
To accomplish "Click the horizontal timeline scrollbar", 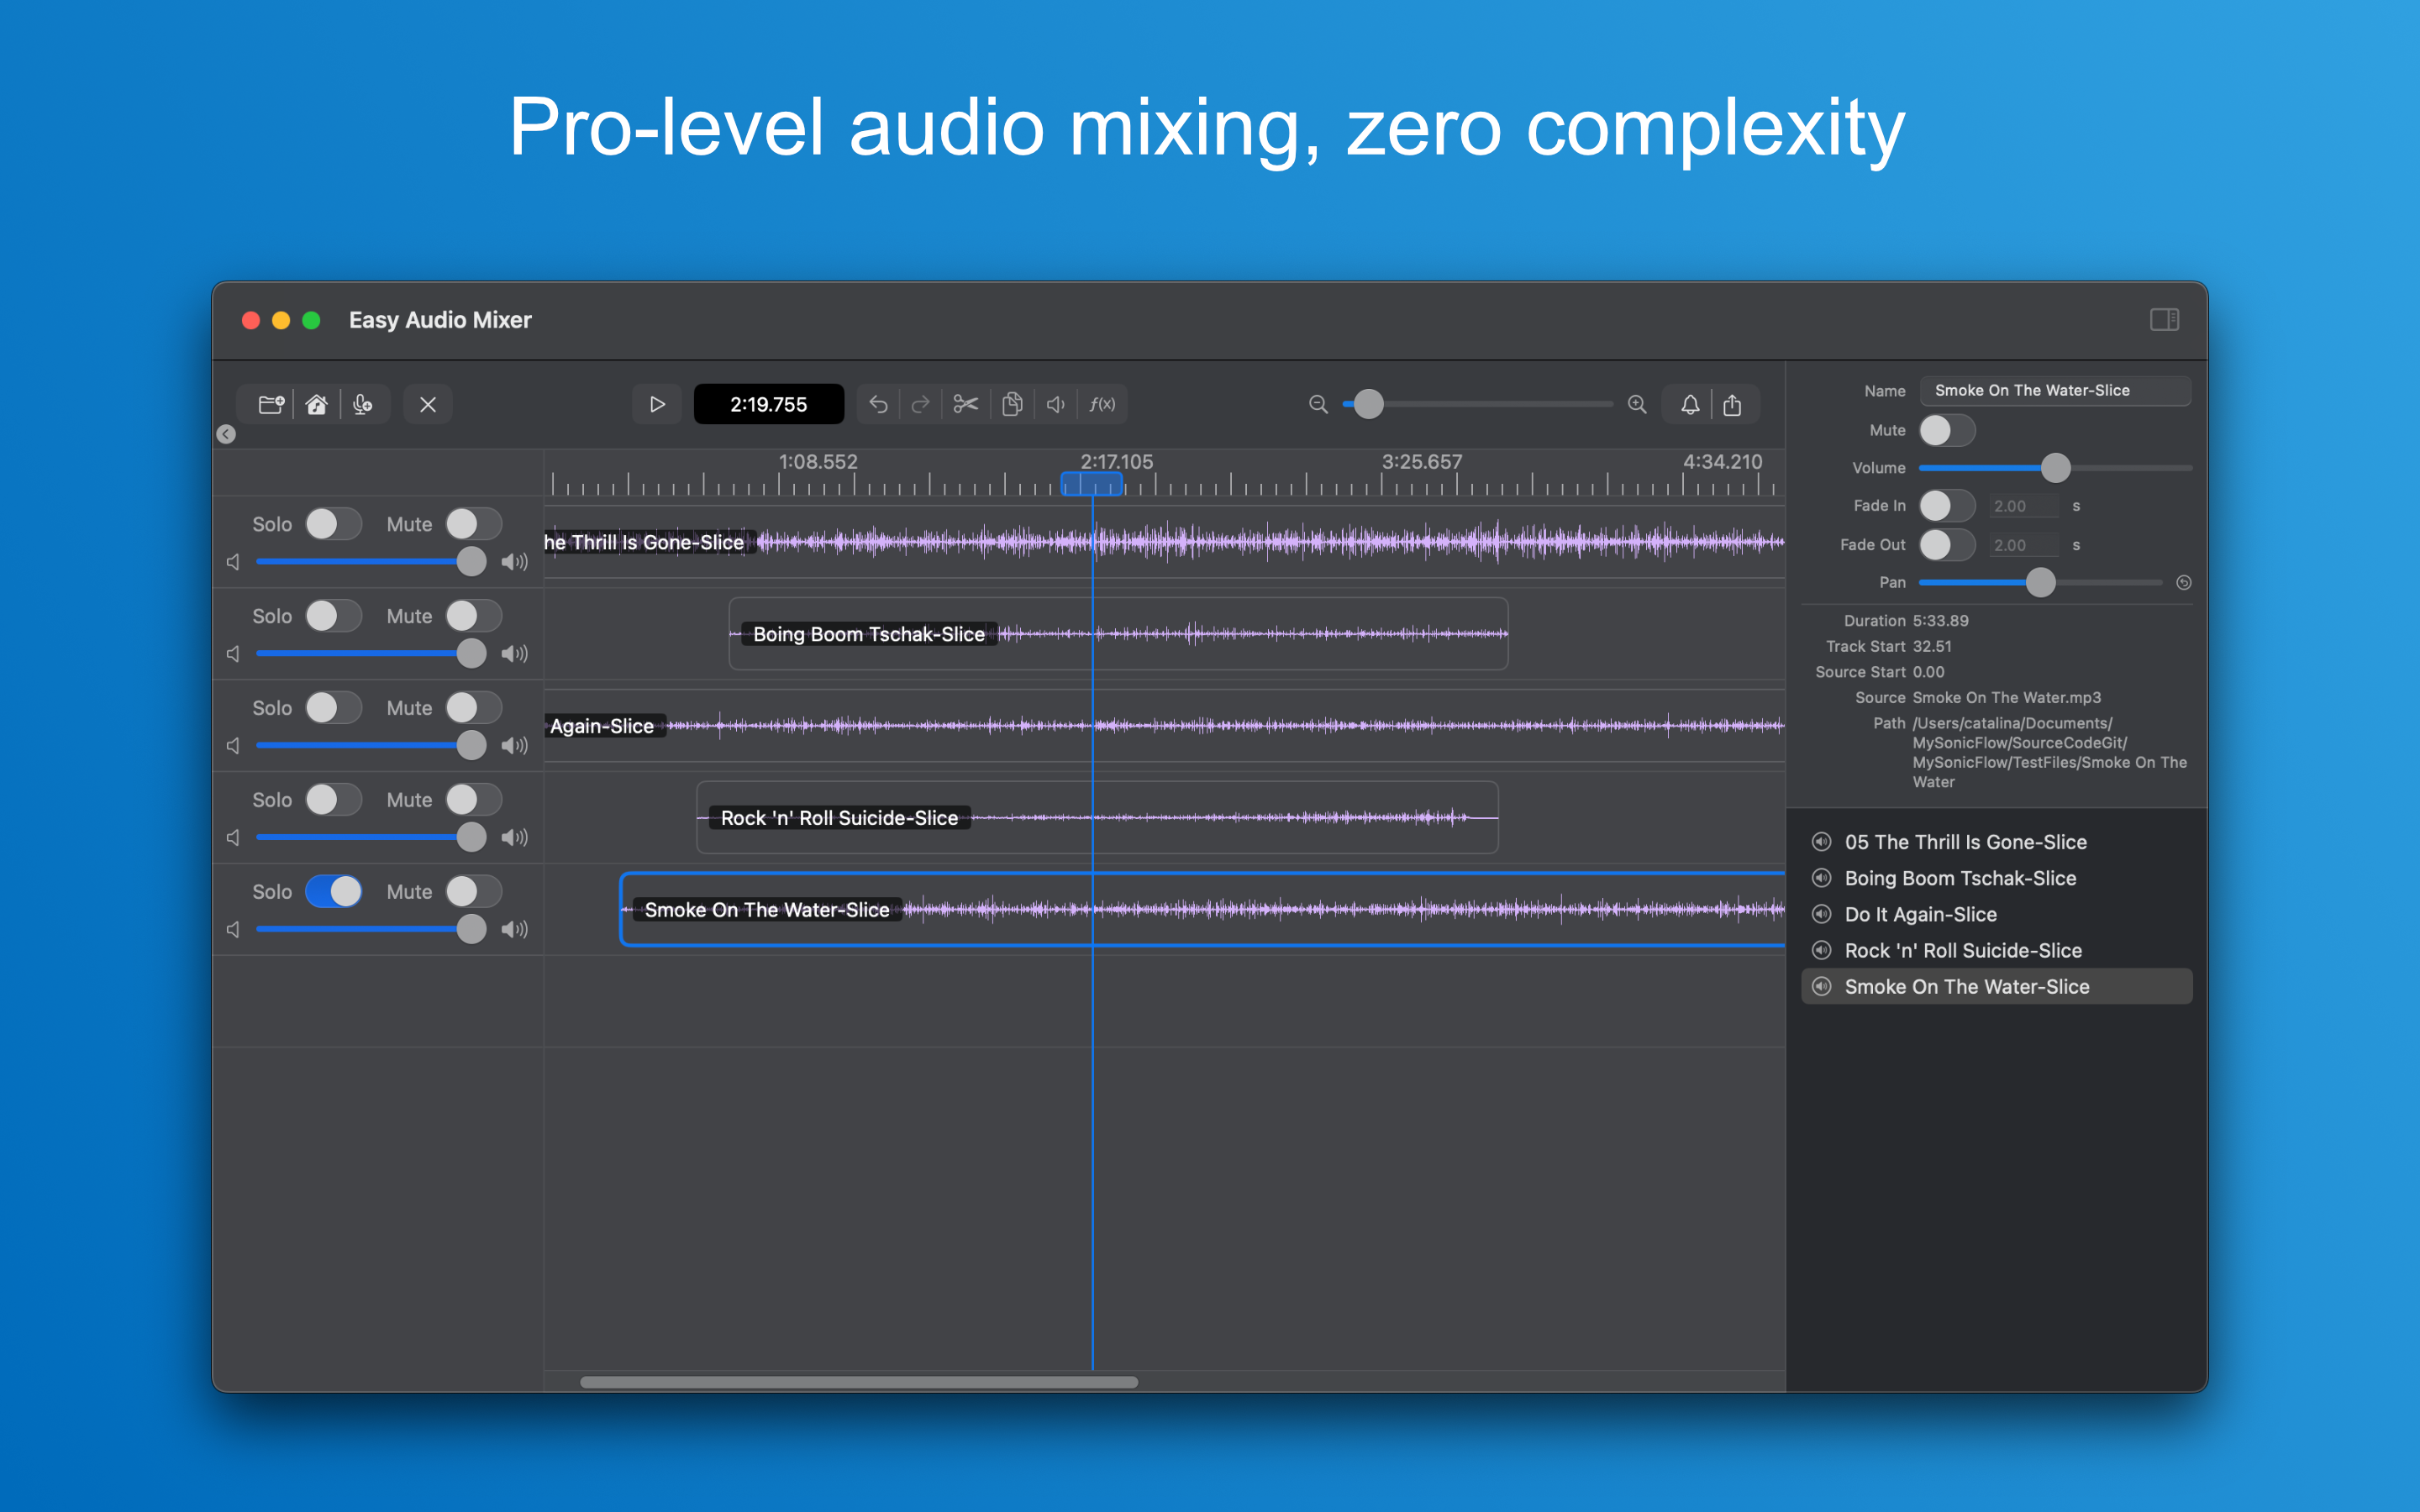I will tap(859, 1382).
